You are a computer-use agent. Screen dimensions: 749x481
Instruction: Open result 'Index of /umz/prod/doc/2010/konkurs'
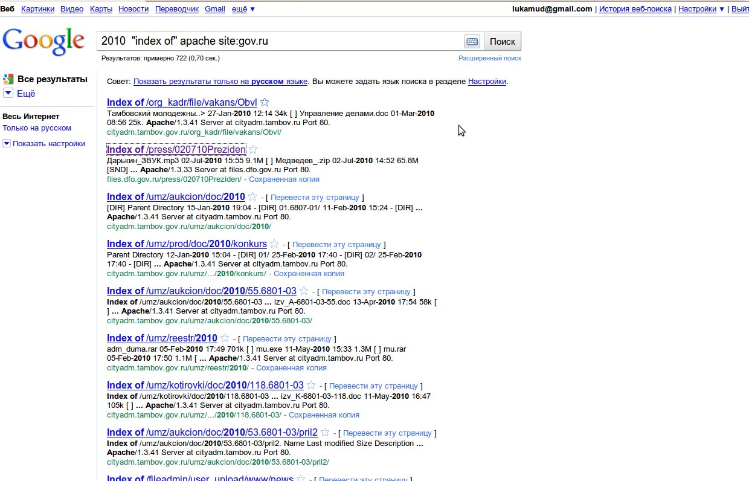click(x=187, y=244)
